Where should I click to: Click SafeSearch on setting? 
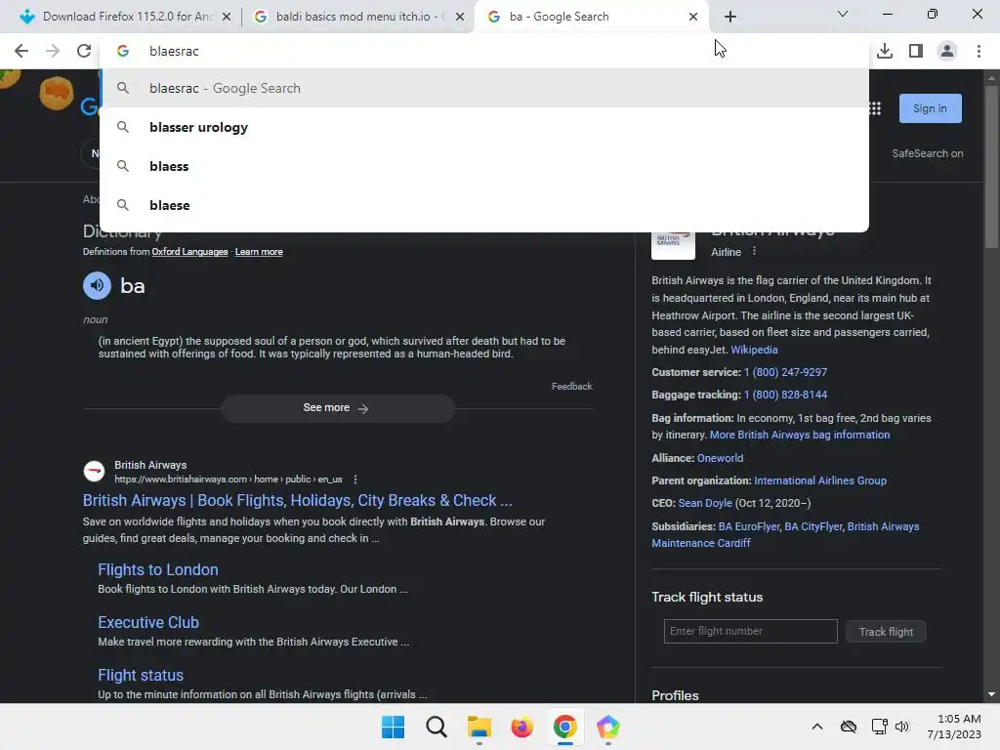[928, 153]
